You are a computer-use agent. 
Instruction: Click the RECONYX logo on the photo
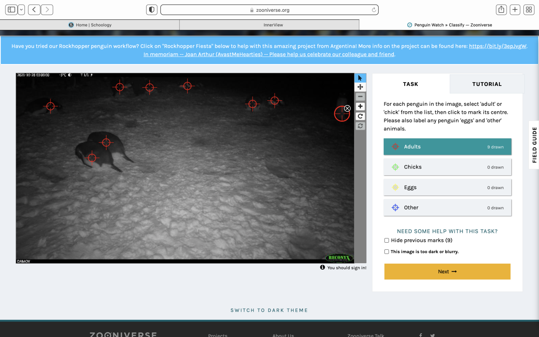point(339,258)
